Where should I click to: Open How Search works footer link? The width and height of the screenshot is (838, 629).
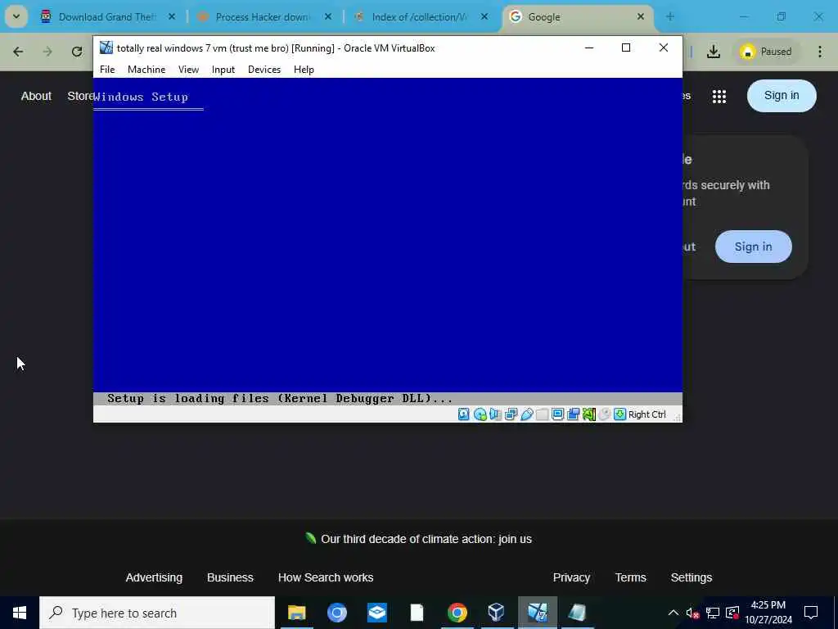[326, 577]
